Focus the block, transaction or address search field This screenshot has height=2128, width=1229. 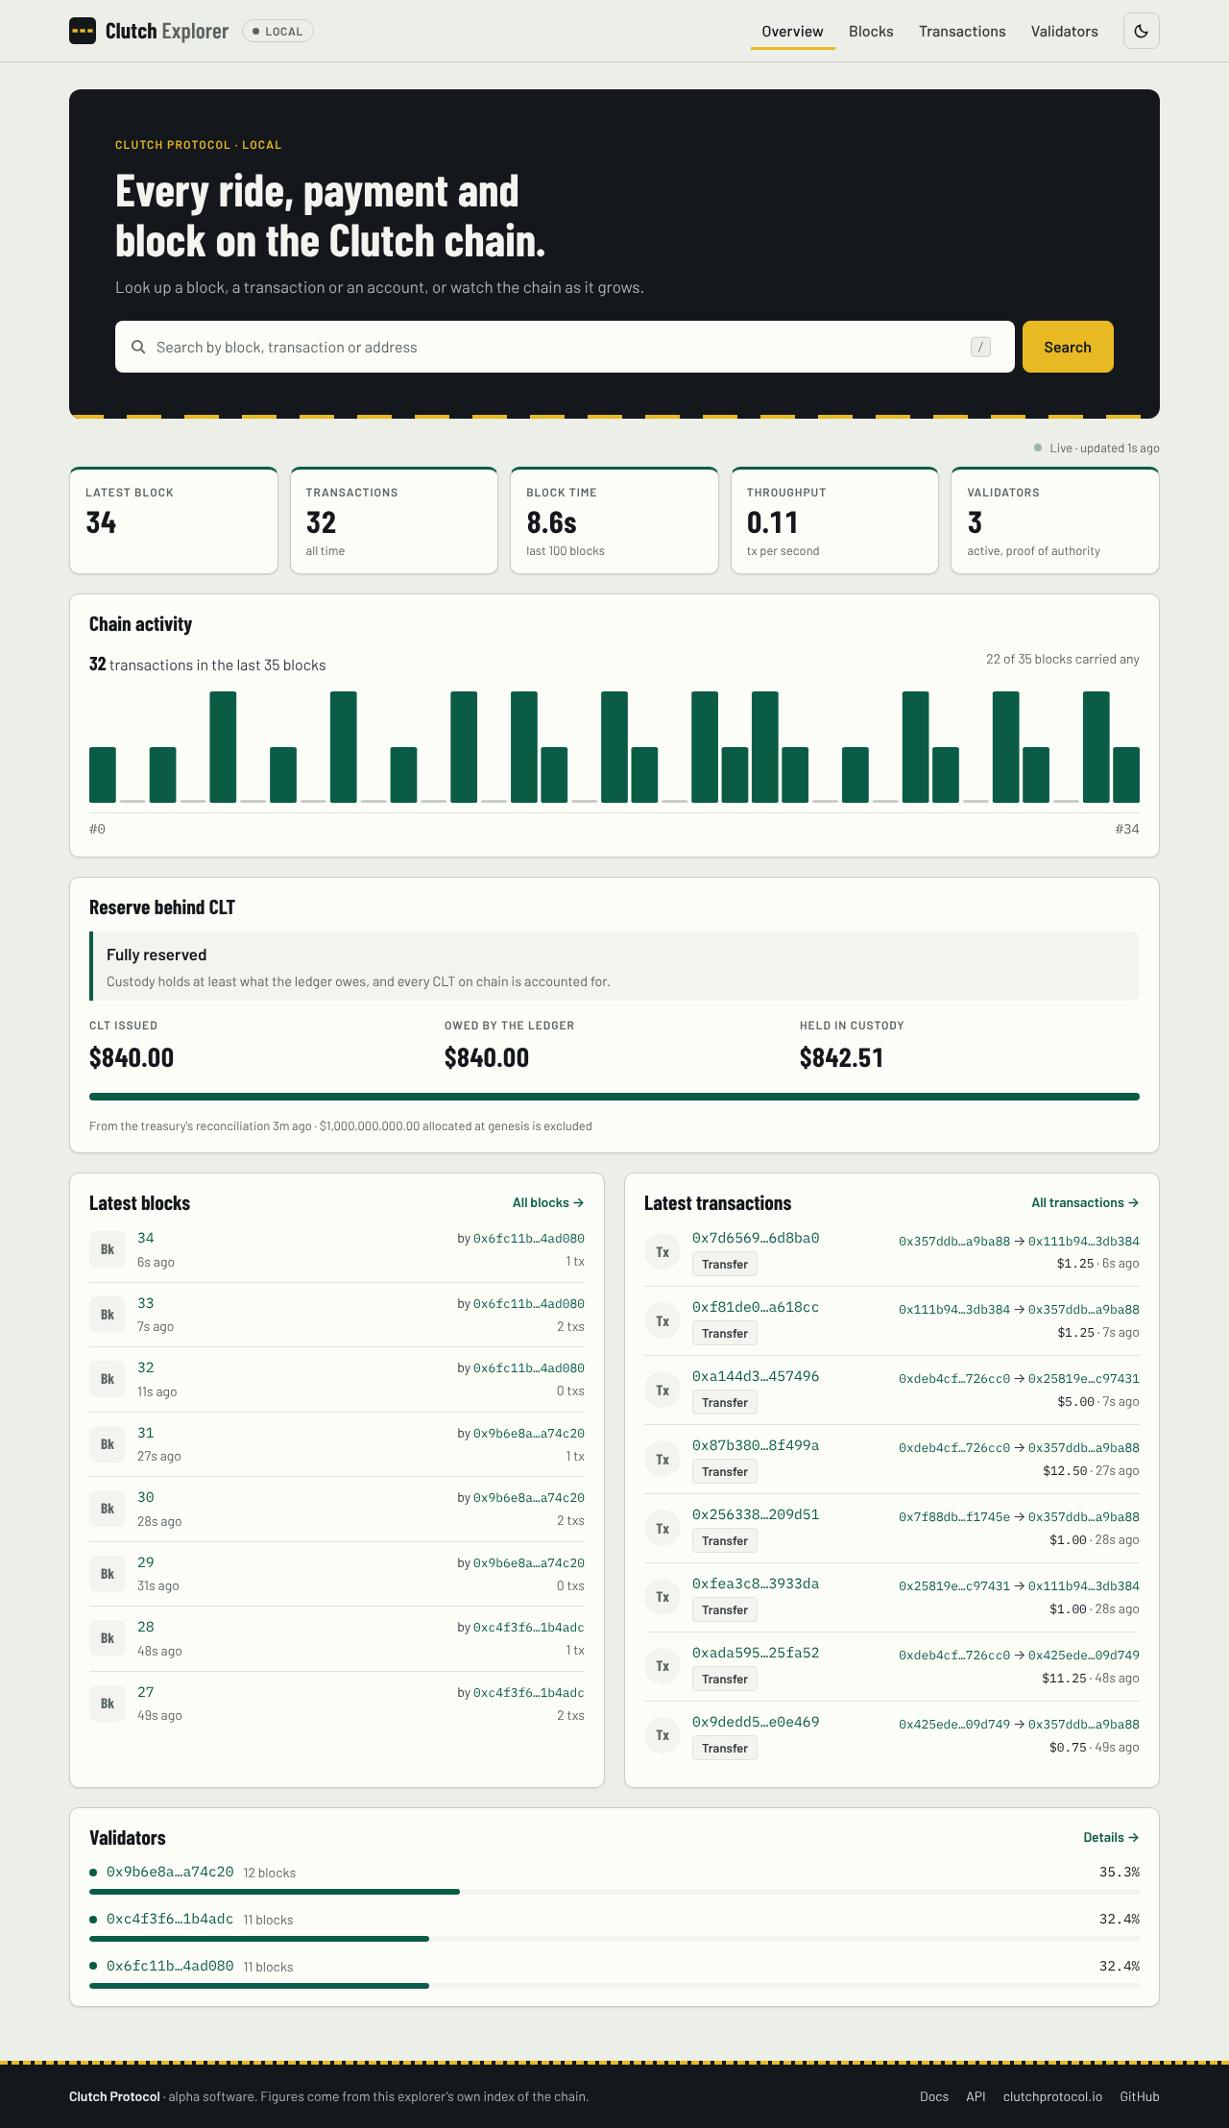click(x=565, y=347)
